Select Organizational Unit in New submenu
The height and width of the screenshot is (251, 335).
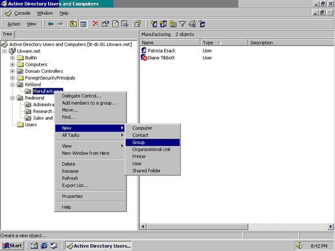click(152, 149)
